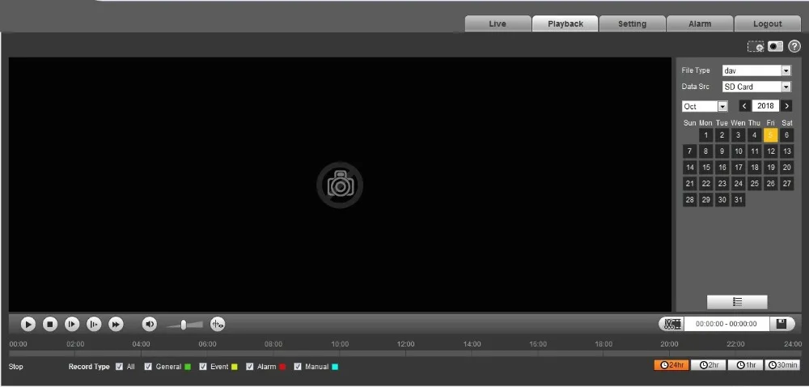Select October 28 in the calendar
The width and height of the screenshot is (809, 387).
(690, 200)
